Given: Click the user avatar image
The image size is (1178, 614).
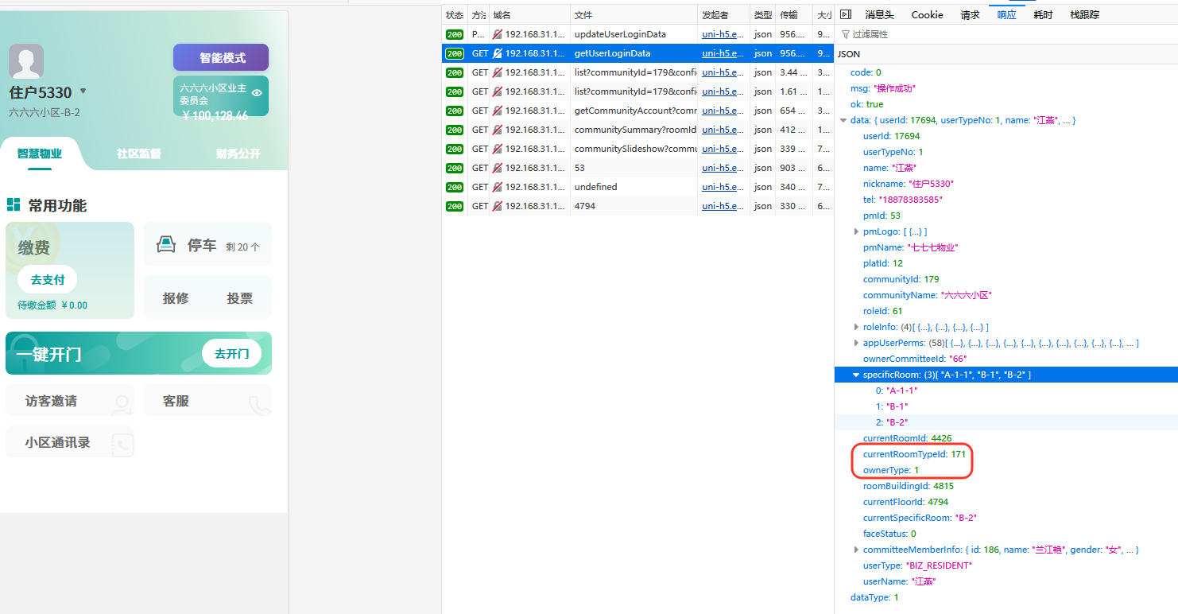Looking at the screenshot, I should 26,62.
